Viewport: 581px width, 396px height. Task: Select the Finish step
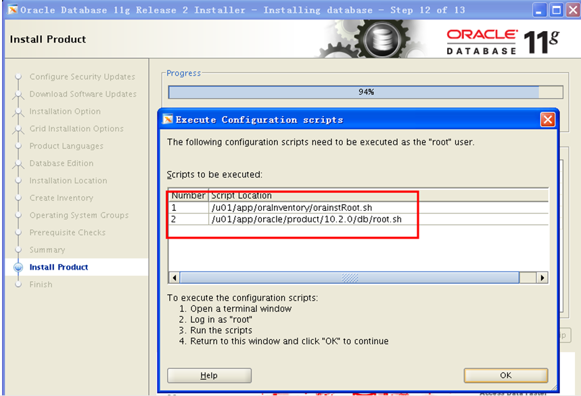(41, 284)
